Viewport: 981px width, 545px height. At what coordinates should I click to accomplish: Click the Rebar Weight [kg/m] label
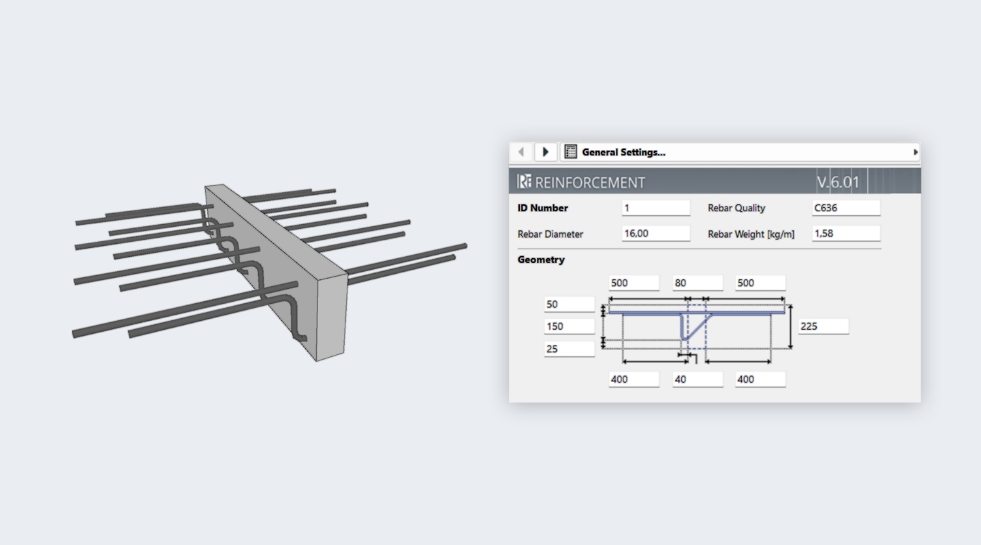pos(751,234)
